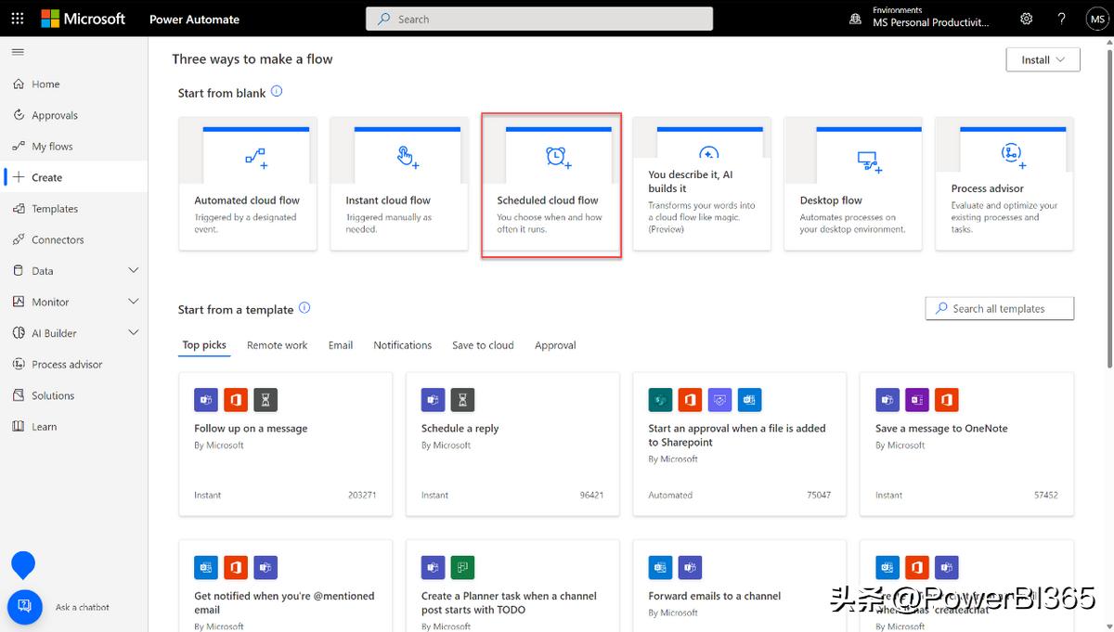Select the Scheduled cloud flow card
This screenshot has height=632, width=1114.
tap(551, 183)
